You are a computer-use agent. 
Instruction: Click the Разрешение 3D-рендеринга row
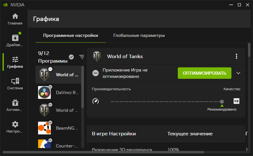122,149
